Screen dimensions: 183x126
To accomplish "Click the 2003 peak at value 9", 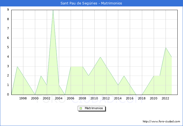I will click(x=53, y=10).
